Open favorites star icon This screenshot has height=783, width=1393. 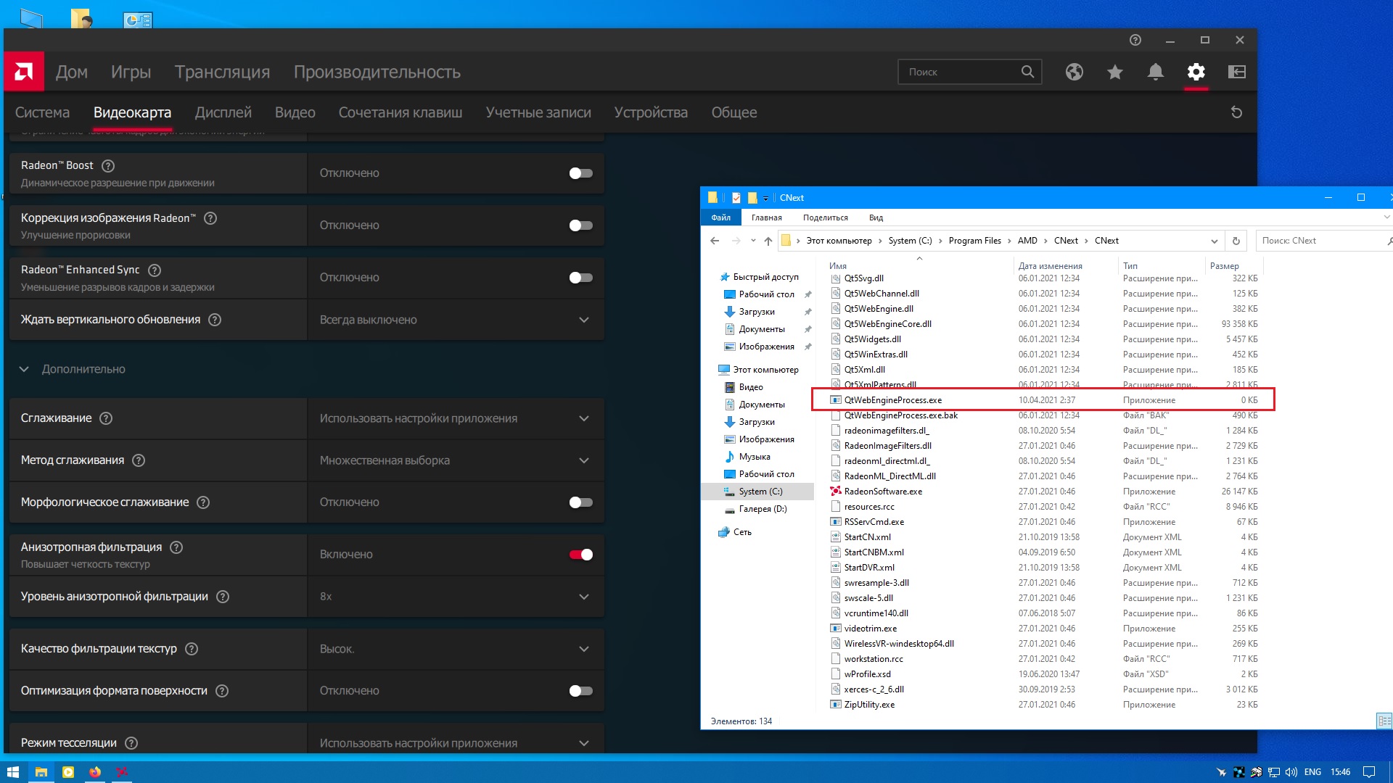tap(1115, 72)
